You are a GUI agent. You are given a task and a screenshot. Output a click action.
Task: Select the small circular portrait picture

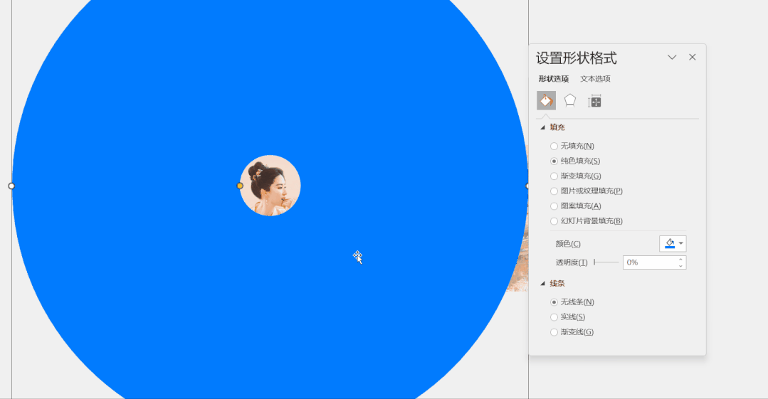pos(270,186)
